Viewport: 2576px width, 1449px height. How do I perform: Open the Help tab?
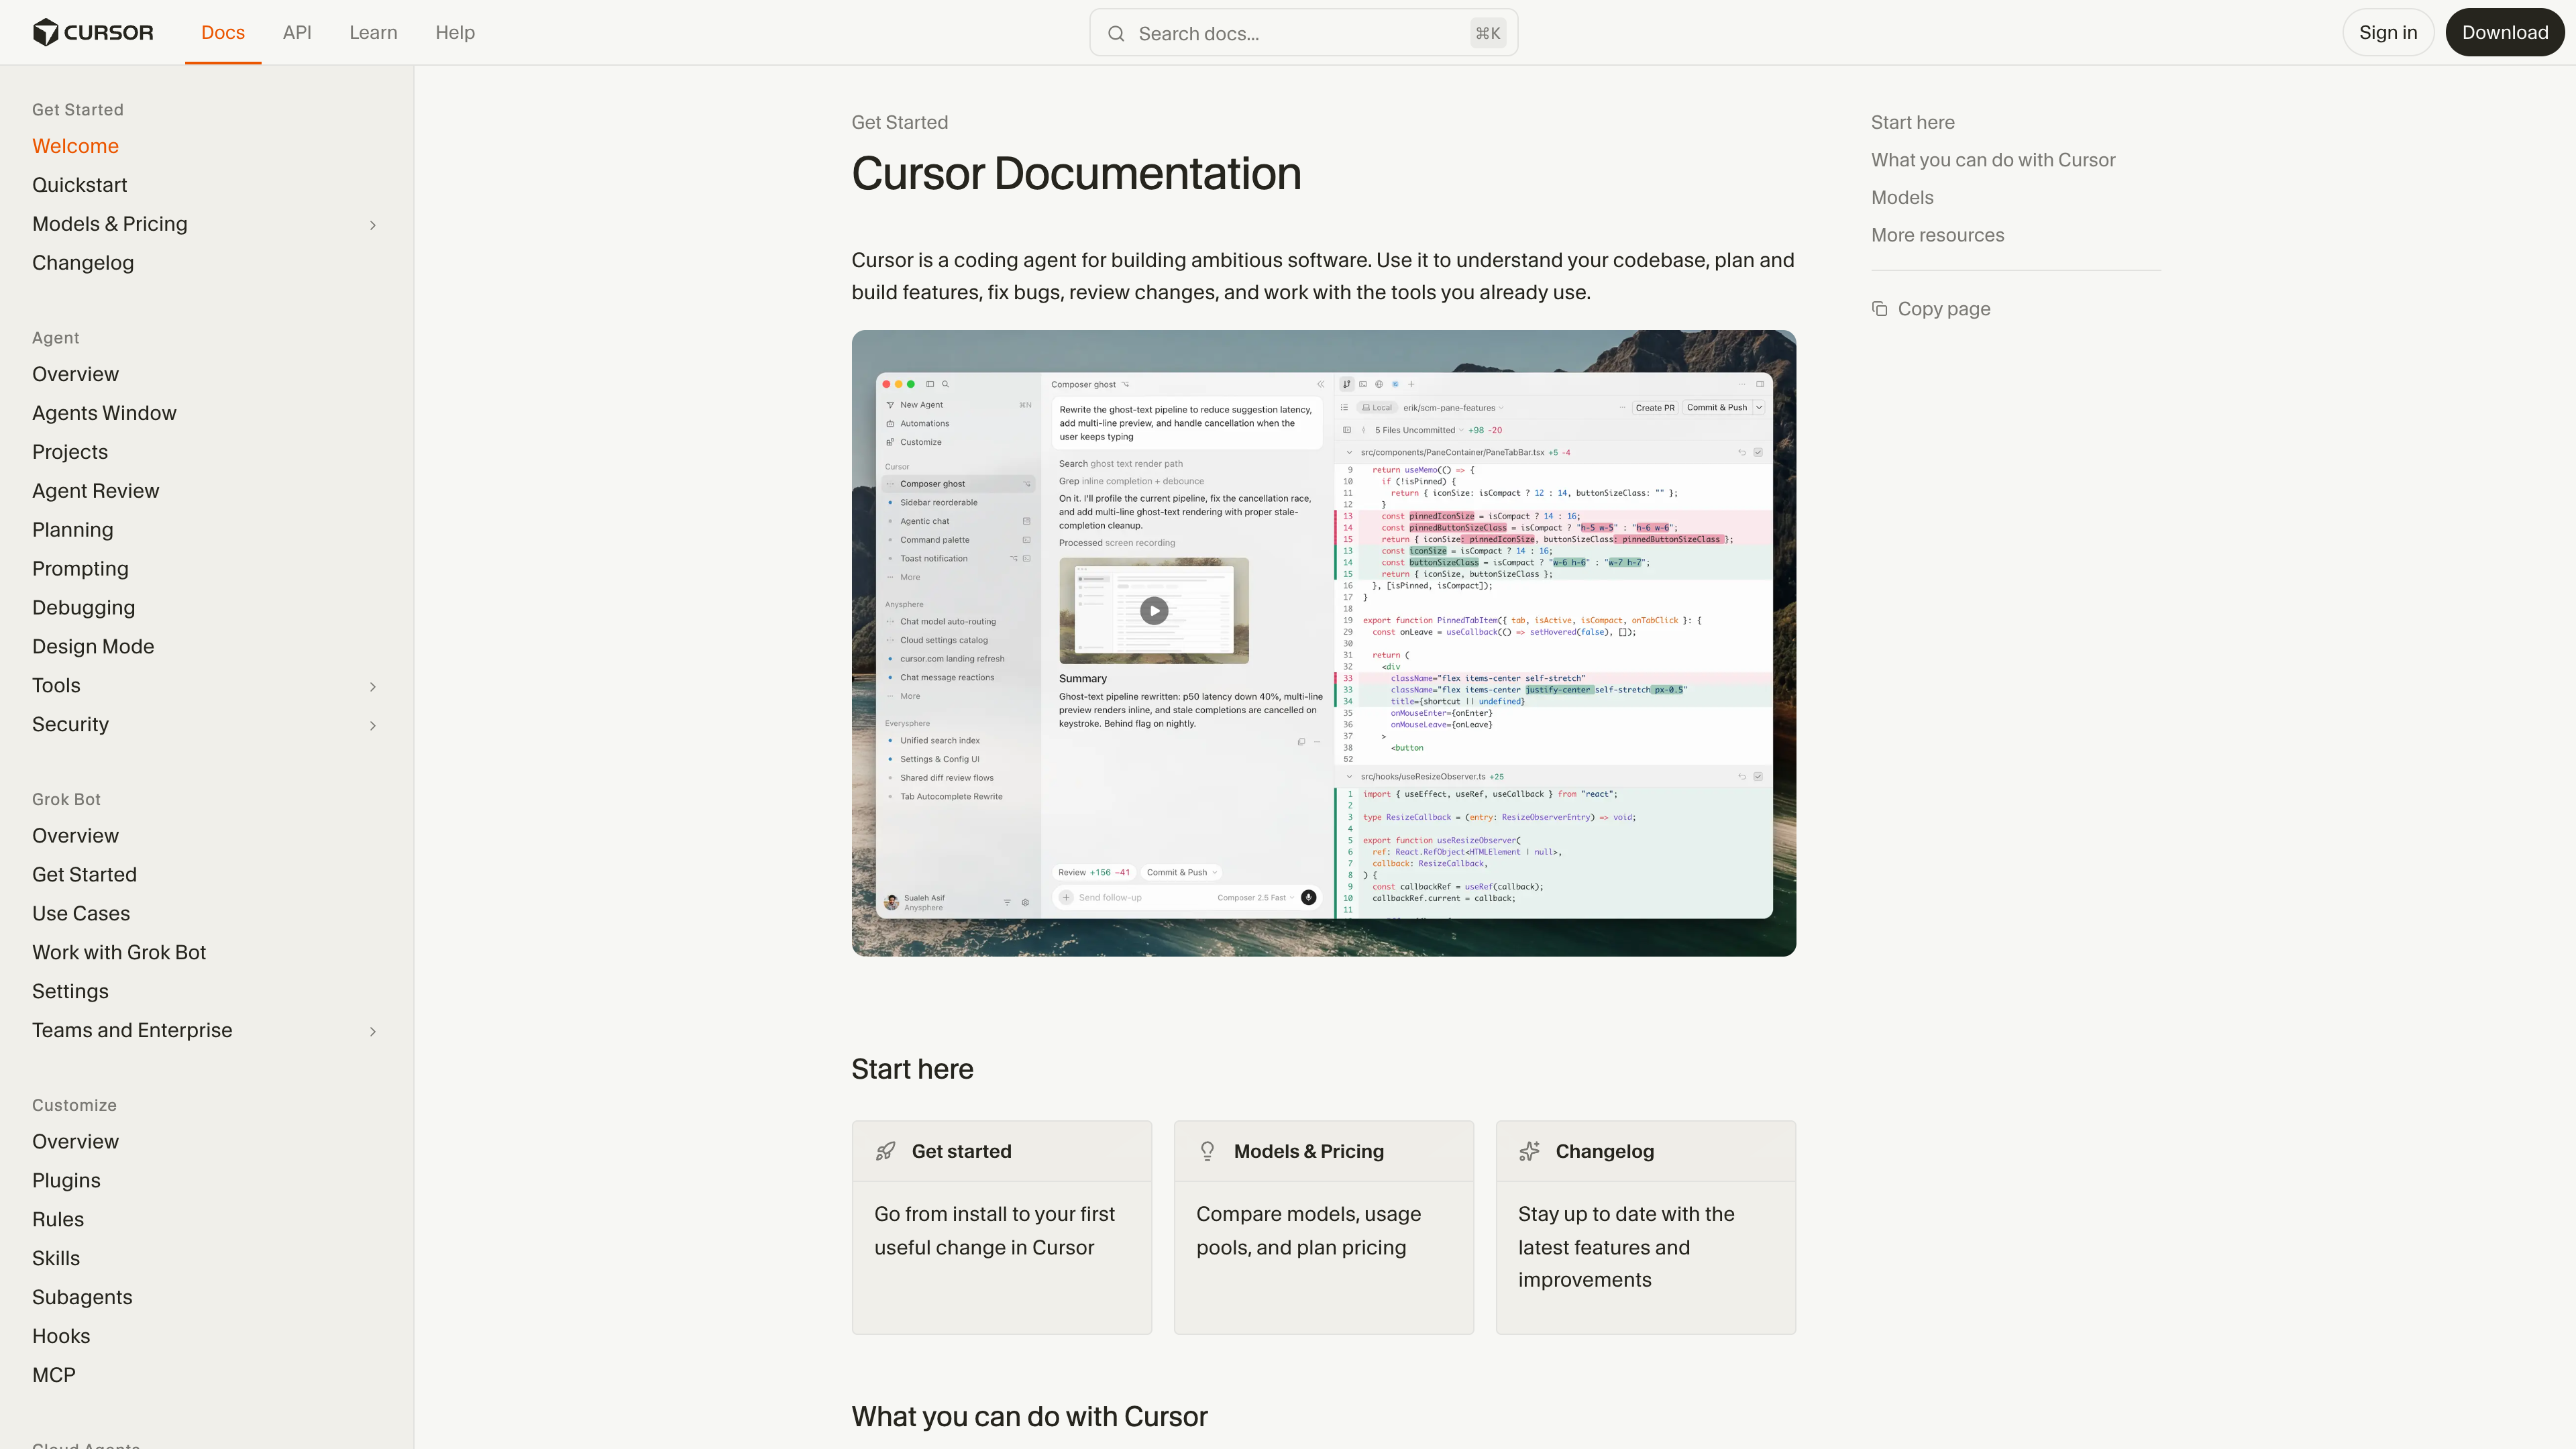coord(455,32)
